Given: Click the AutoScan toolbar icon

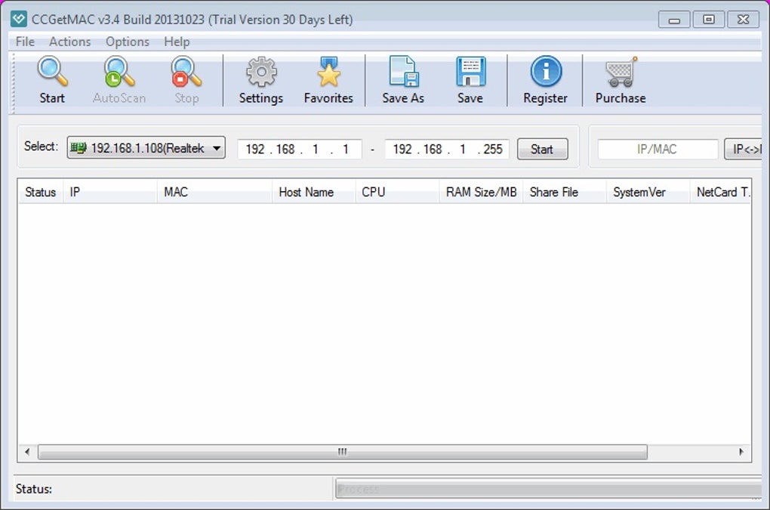Looking at the screenshot, I should tap(119, 72).
